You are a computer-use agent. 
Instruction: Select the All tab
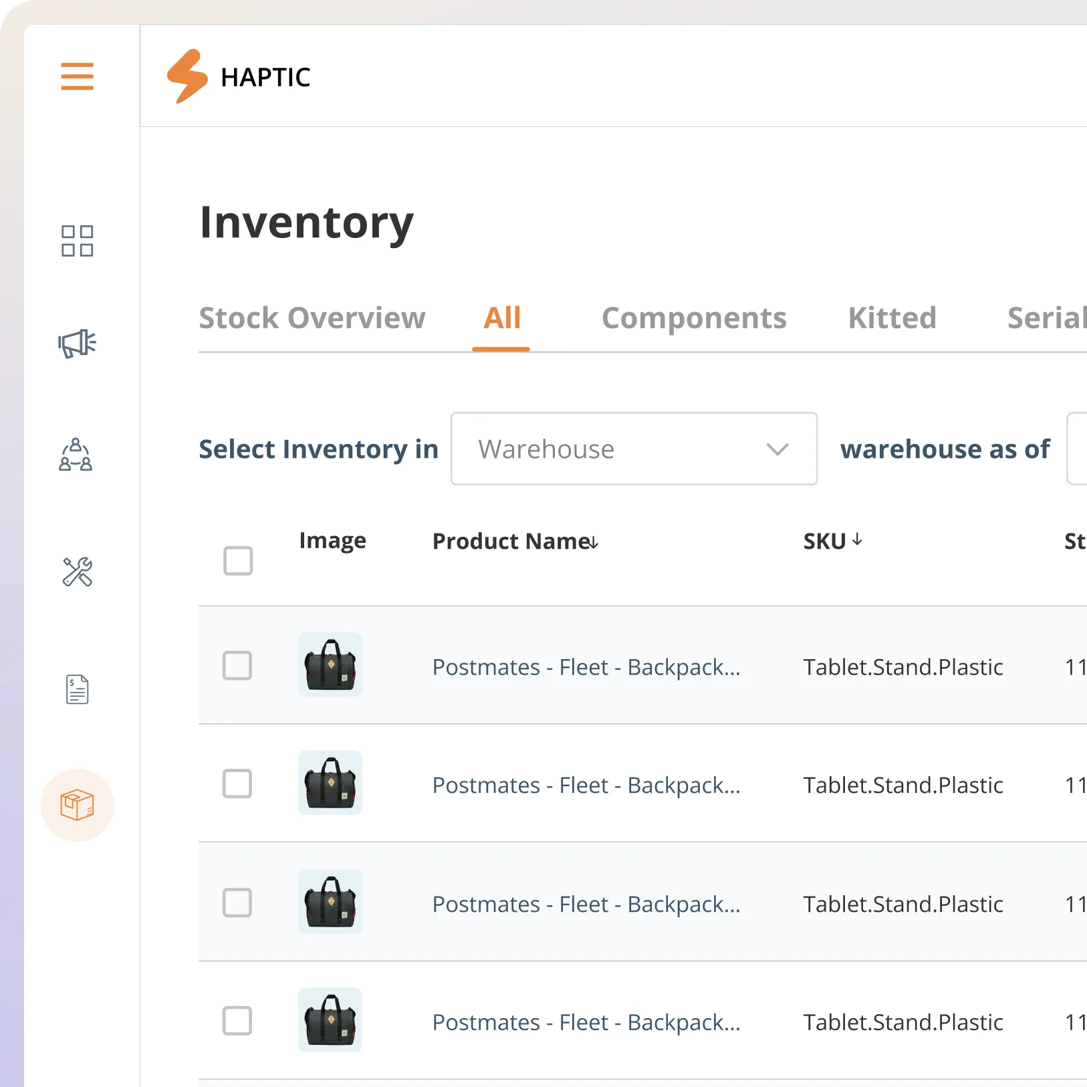(502, 318)
